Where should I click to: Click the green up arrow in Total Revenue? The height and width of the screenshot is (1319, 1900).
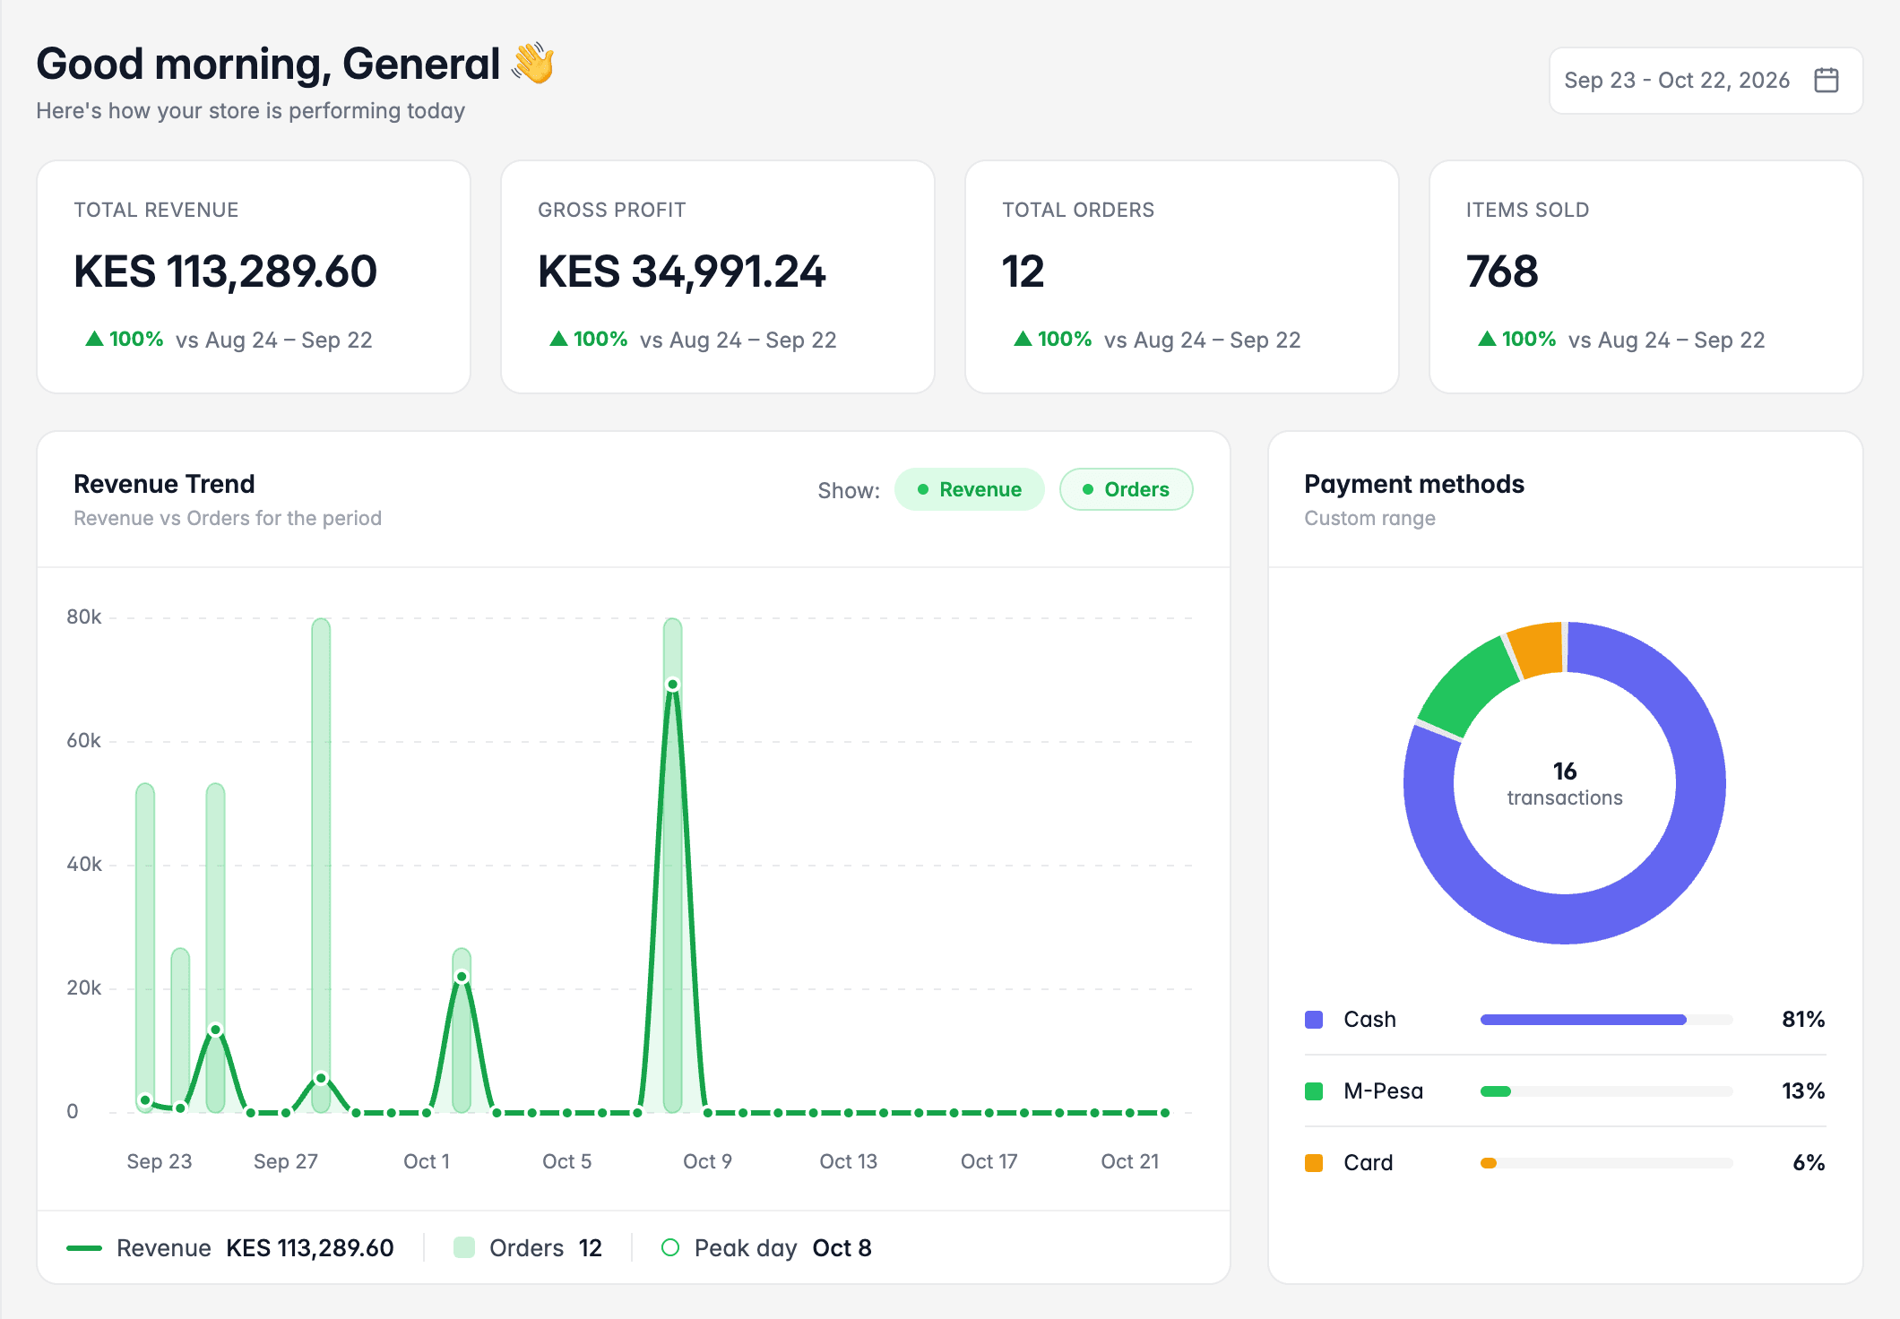[x=94, y=339]
